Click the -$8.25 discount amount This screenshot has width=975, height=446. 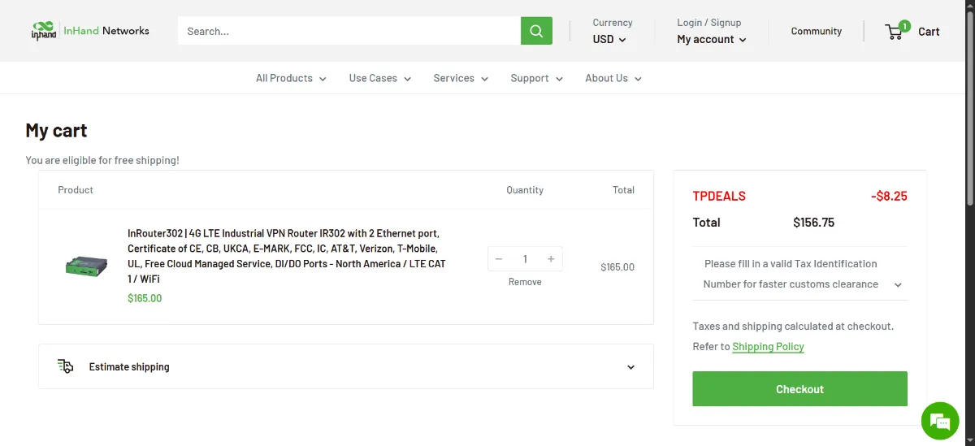(889, 196)
